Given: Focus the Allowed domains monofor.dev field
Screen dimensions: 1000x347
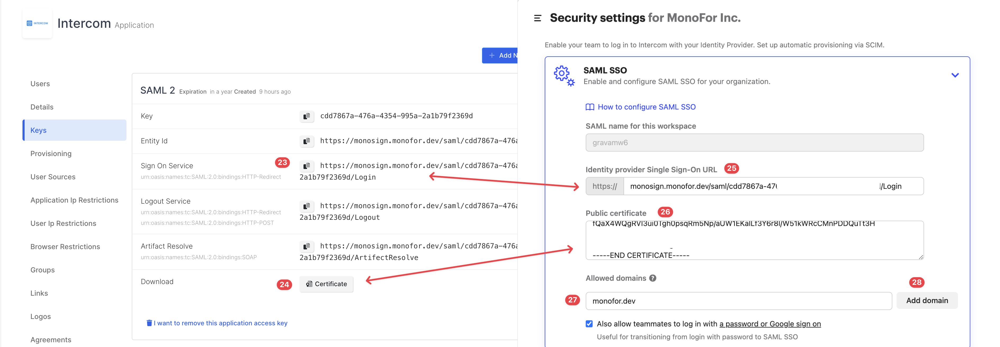Looking at the screenshot, I should (x=738, y=301).
